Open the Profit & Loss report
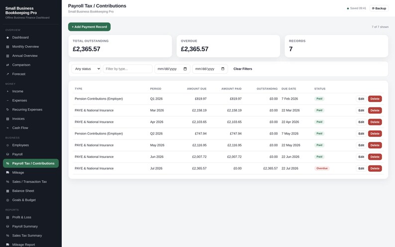The width and height of the screenshot is (395, 247). coord(31,217)
